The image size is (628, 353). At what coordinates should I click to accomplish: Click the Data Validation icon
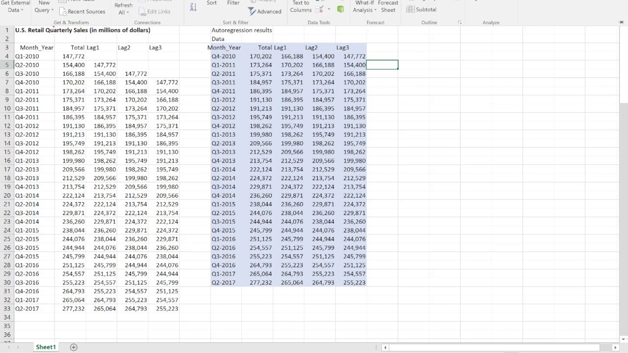319,9
